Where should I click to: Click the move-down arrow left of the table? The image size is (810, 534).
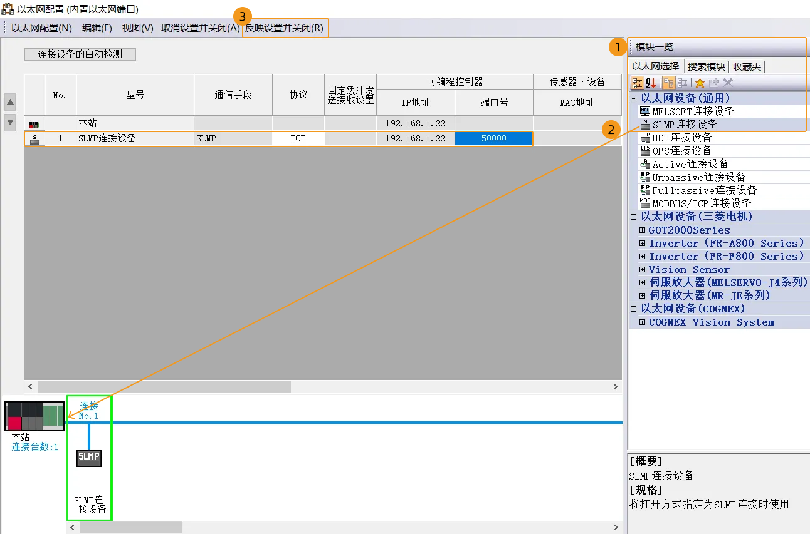click(x=10, y=122)
